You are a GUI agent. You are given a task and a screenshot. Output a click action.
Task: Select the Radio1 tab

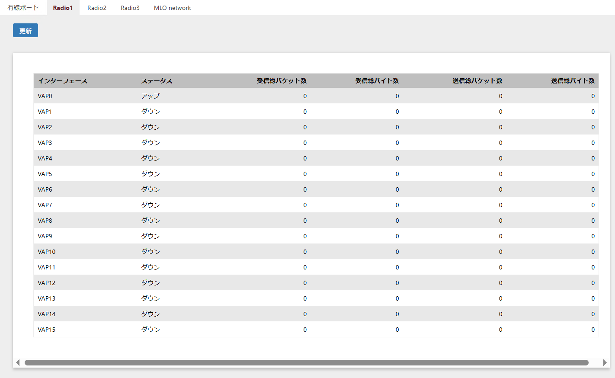(x=63, y=8)
